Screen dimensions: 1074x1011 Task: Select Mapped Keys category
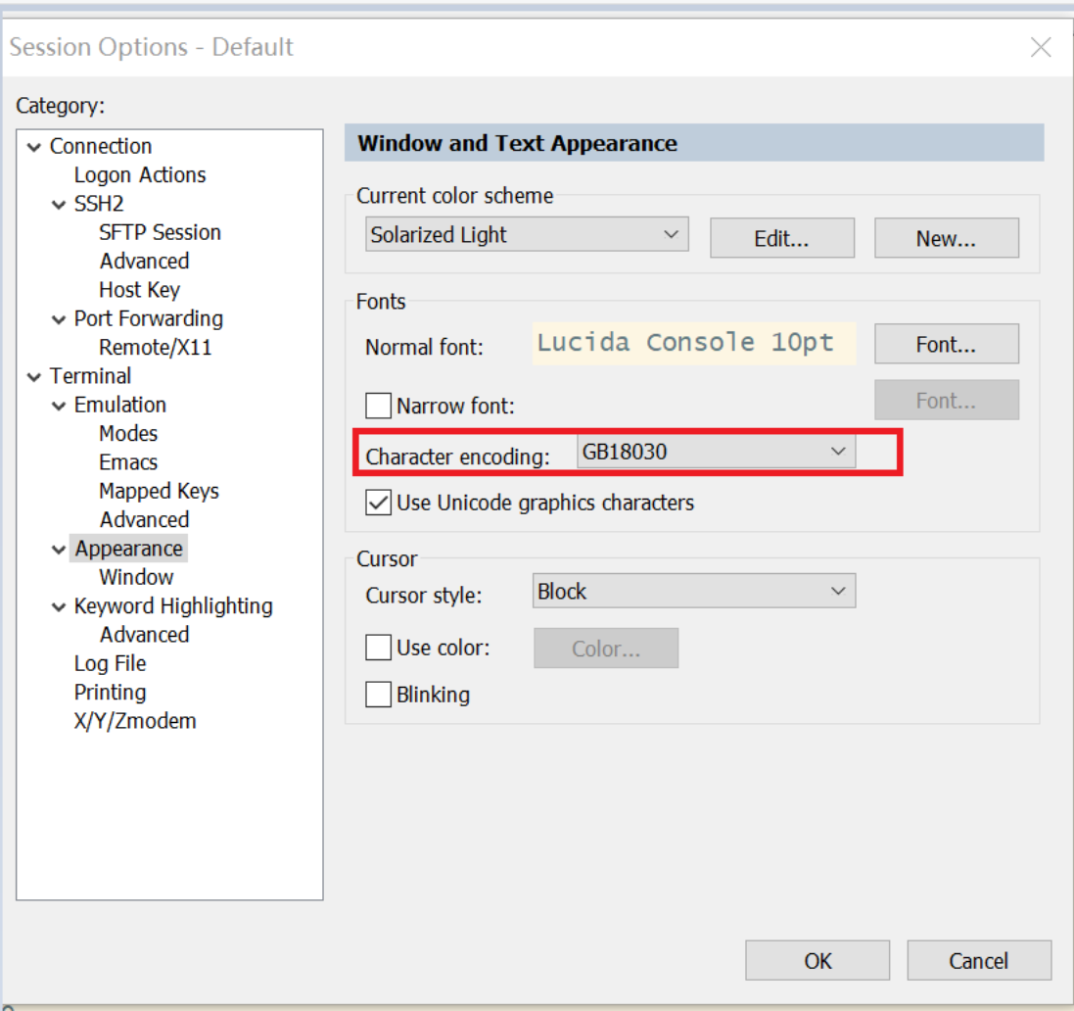coord(159,492)
